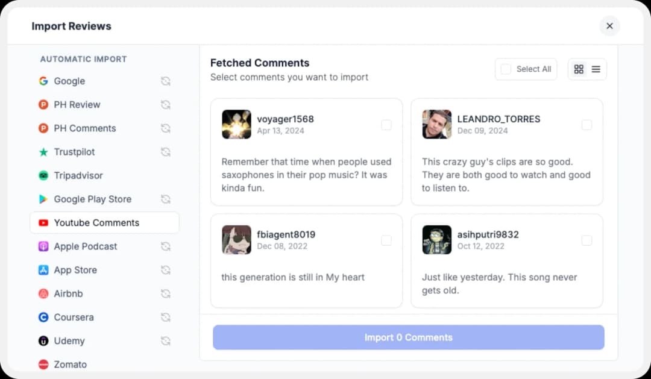Select the Google import source icon
This screenshot has width=651, height=379.
[43, 81]
